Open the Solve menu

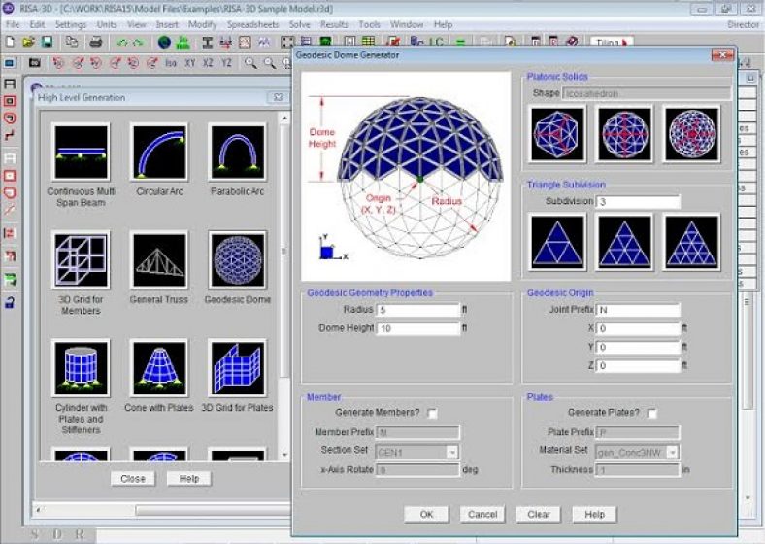click(x=298, y=23)
